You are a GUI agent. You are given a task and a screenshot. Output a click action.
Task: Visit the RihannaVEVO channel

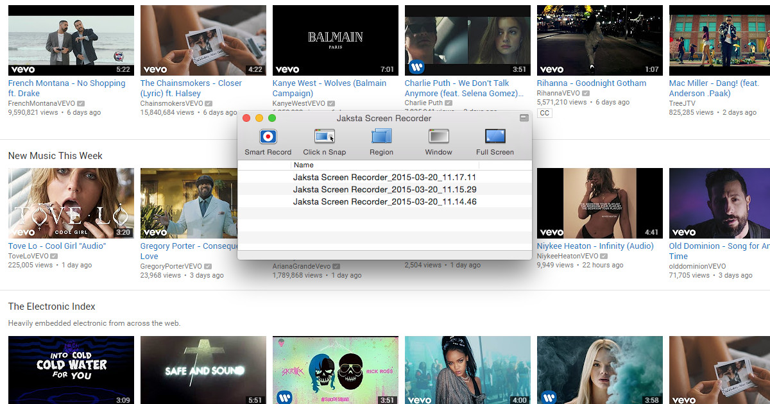(558, 93)
